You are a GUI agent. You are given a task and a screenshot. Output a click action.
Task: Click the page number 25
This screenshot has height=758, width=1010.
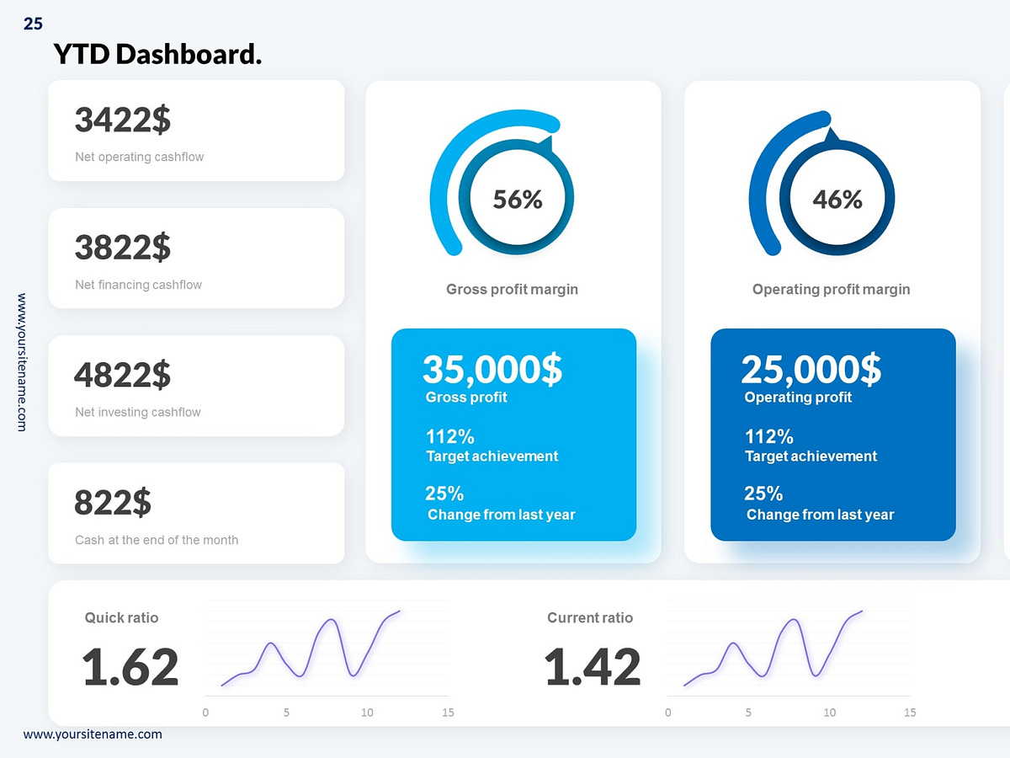pyautogui.click(x=34, y=24)
